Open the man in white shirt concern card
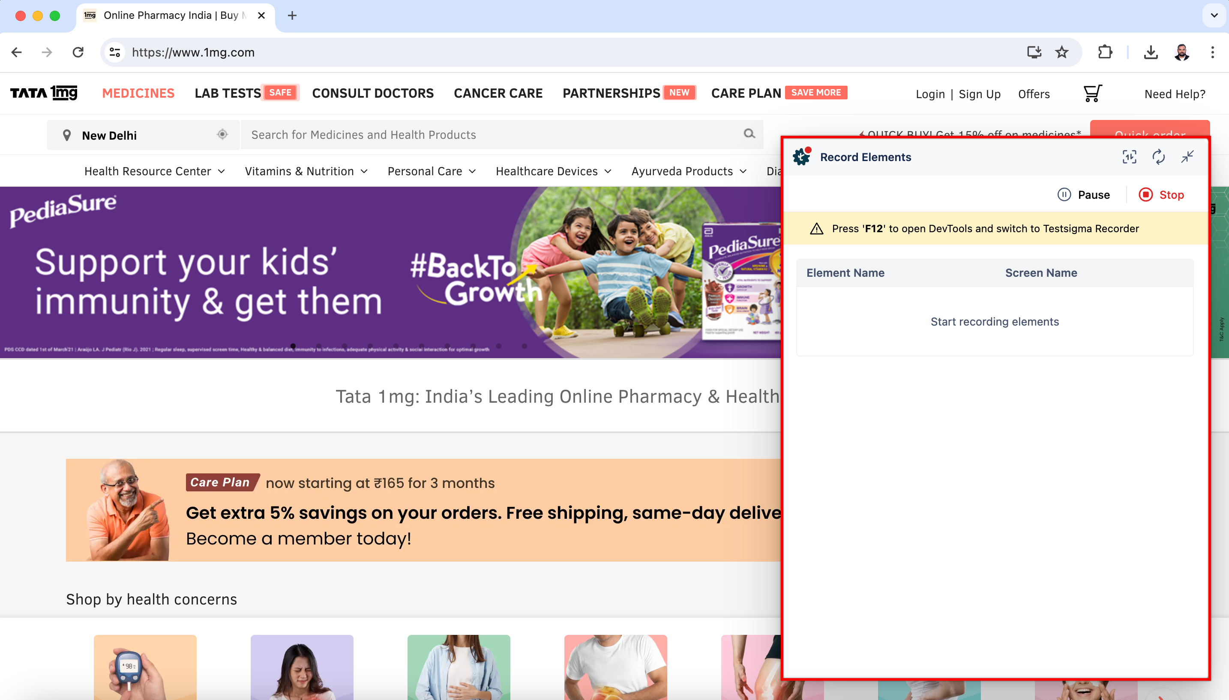This screenshot has height=700, width=1229. (615, 667)
